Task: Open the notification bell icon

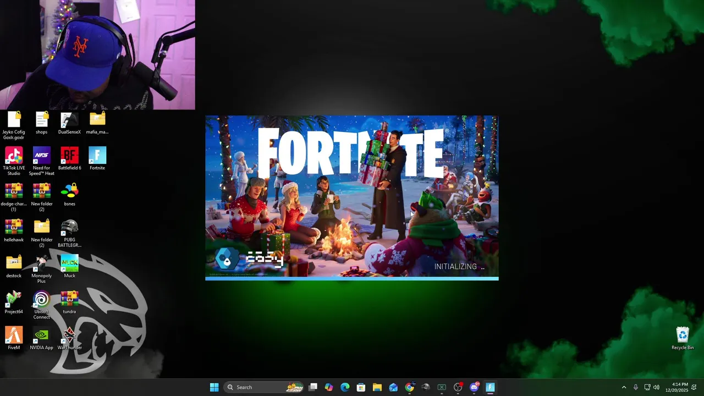Action: (x=694, y=387)
